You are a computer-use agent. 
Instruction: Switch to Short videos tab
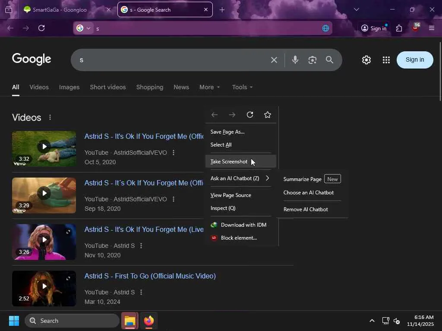coord(108,87)
